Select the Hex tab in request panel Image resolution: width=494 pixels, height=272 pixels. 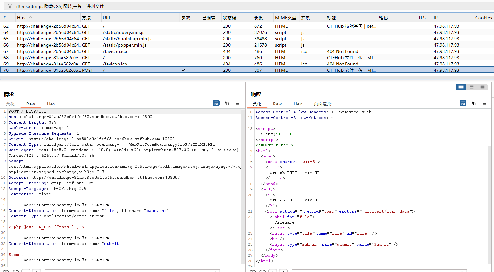tap(51, 104)
